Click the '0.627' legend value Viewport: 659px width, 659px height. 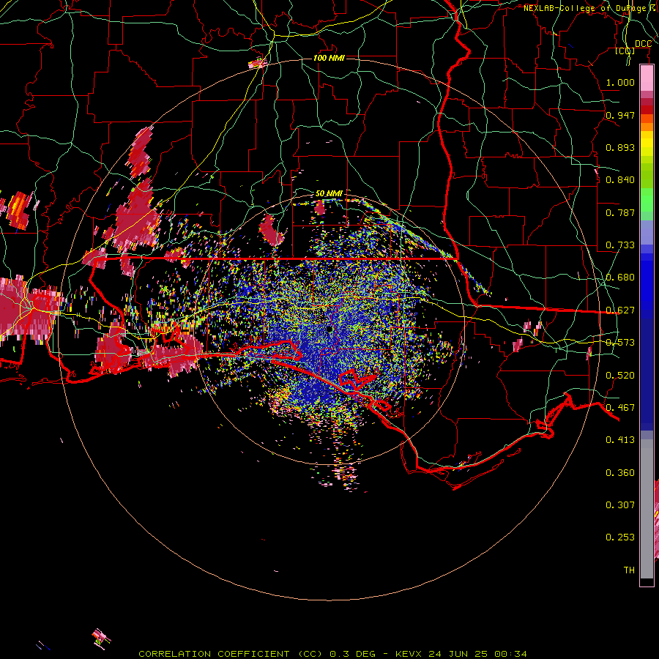tap(620, 310)
